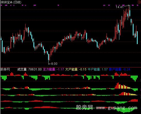Click the last cyan candlestick on the chart
This screenshot has height=114, width=141.
pos(137,38)
